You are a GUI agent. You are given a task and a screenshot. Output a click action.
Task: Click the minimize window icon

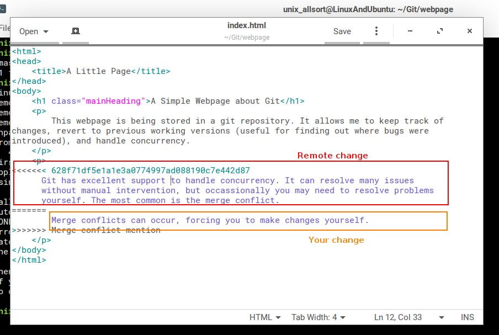point(410,31)
